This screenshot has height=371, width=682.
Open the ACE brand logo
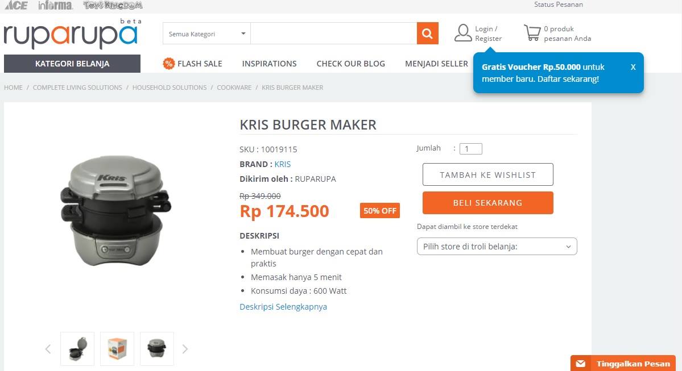coord(16,5)
